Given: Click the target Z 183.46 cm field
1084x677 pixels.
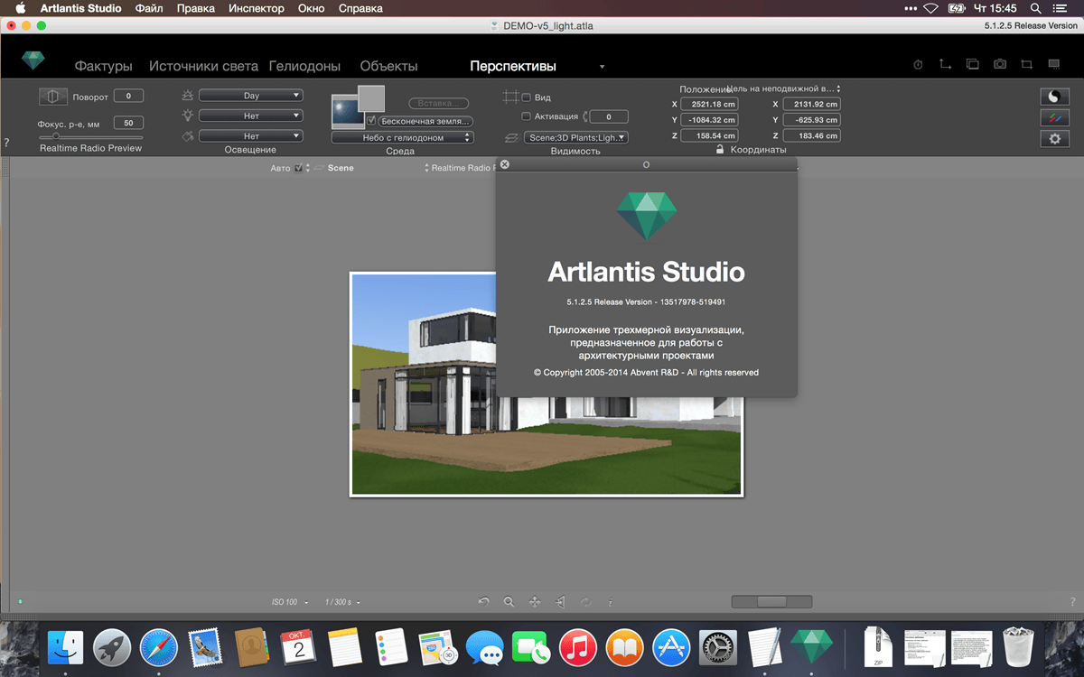Looking at the screenshot, I should coord(811,135).
